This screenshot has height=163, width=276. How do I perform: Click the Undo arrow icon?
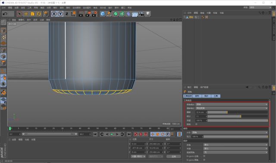(5, 14)
